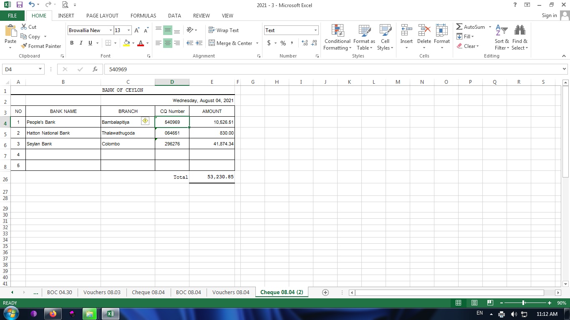Click the Save icon in quick access toolbar

tap(19, 5)
